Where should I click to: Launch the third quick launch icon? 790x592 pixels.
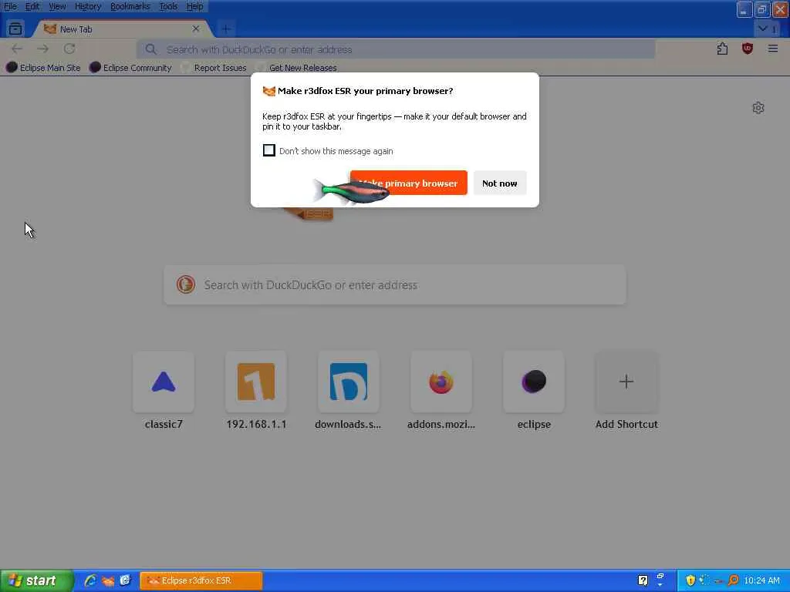click(125, 580)
